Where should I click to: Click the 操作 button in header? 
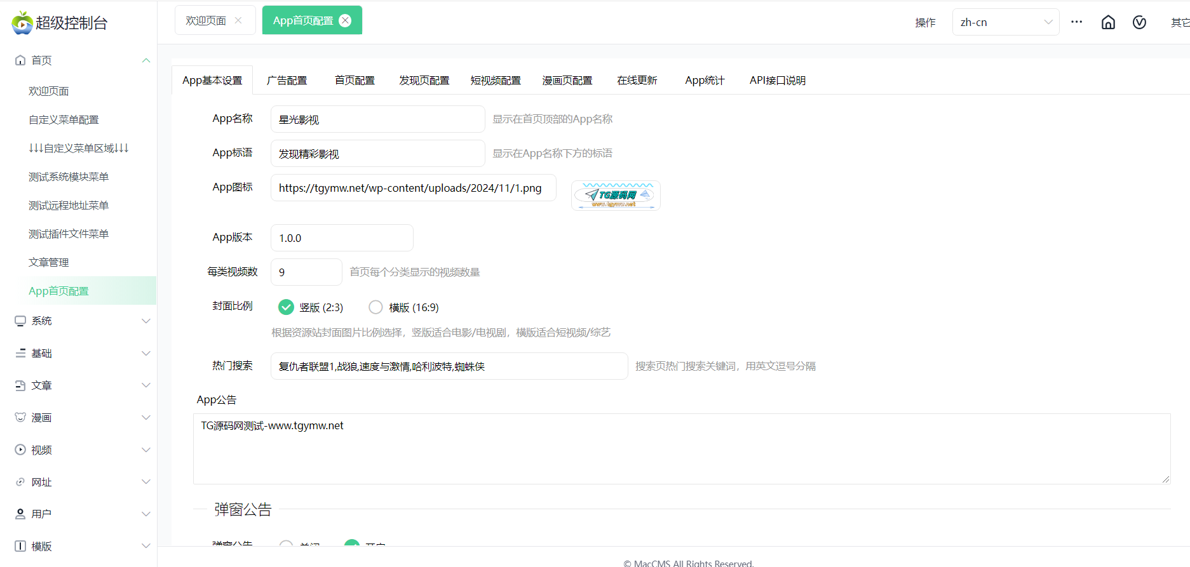(925, 23)
